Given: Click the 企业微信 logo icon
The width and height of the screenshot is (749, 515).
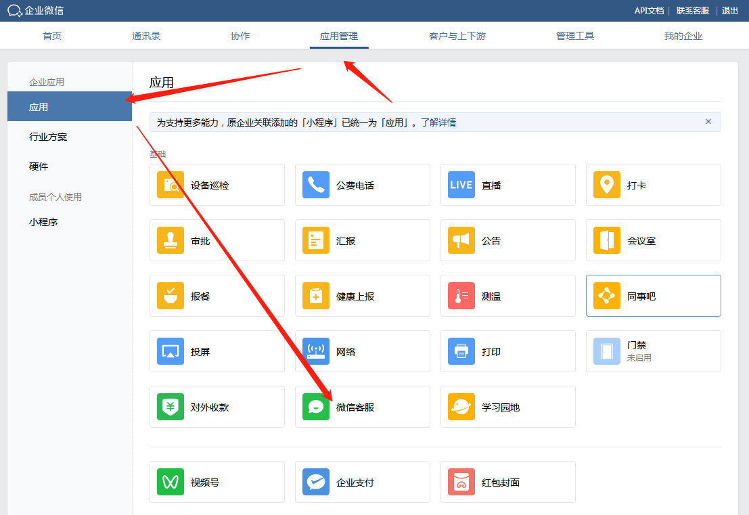Looking at the screenshot, I should [15, 11].
